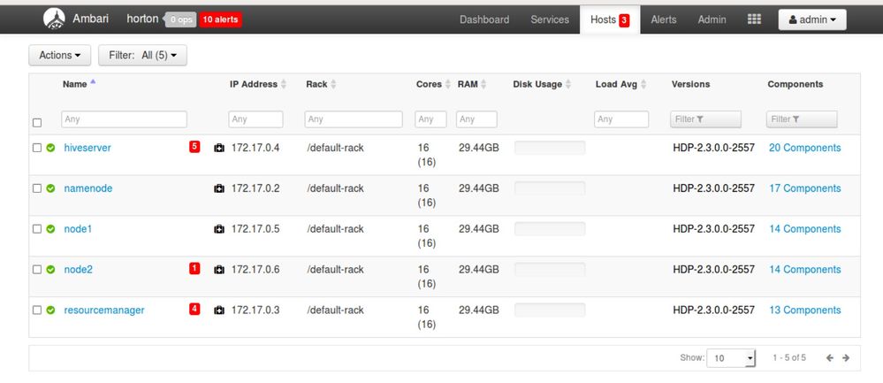Click hiveserver red alert badge 5
The image size is (883, 383).
coord(194,147)
